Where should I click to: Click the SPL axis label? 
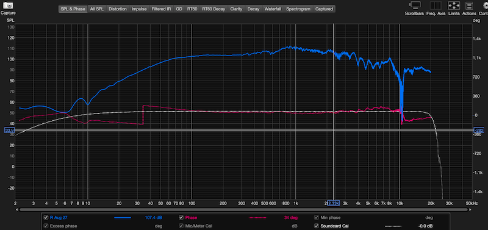coord(10,20)
